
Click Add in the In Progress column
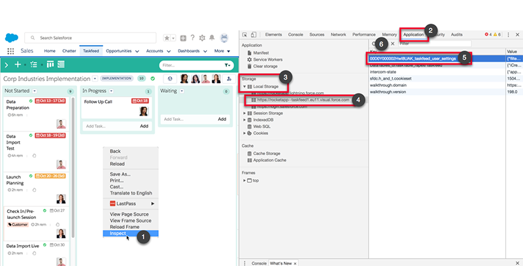click(x=144, y=126)
